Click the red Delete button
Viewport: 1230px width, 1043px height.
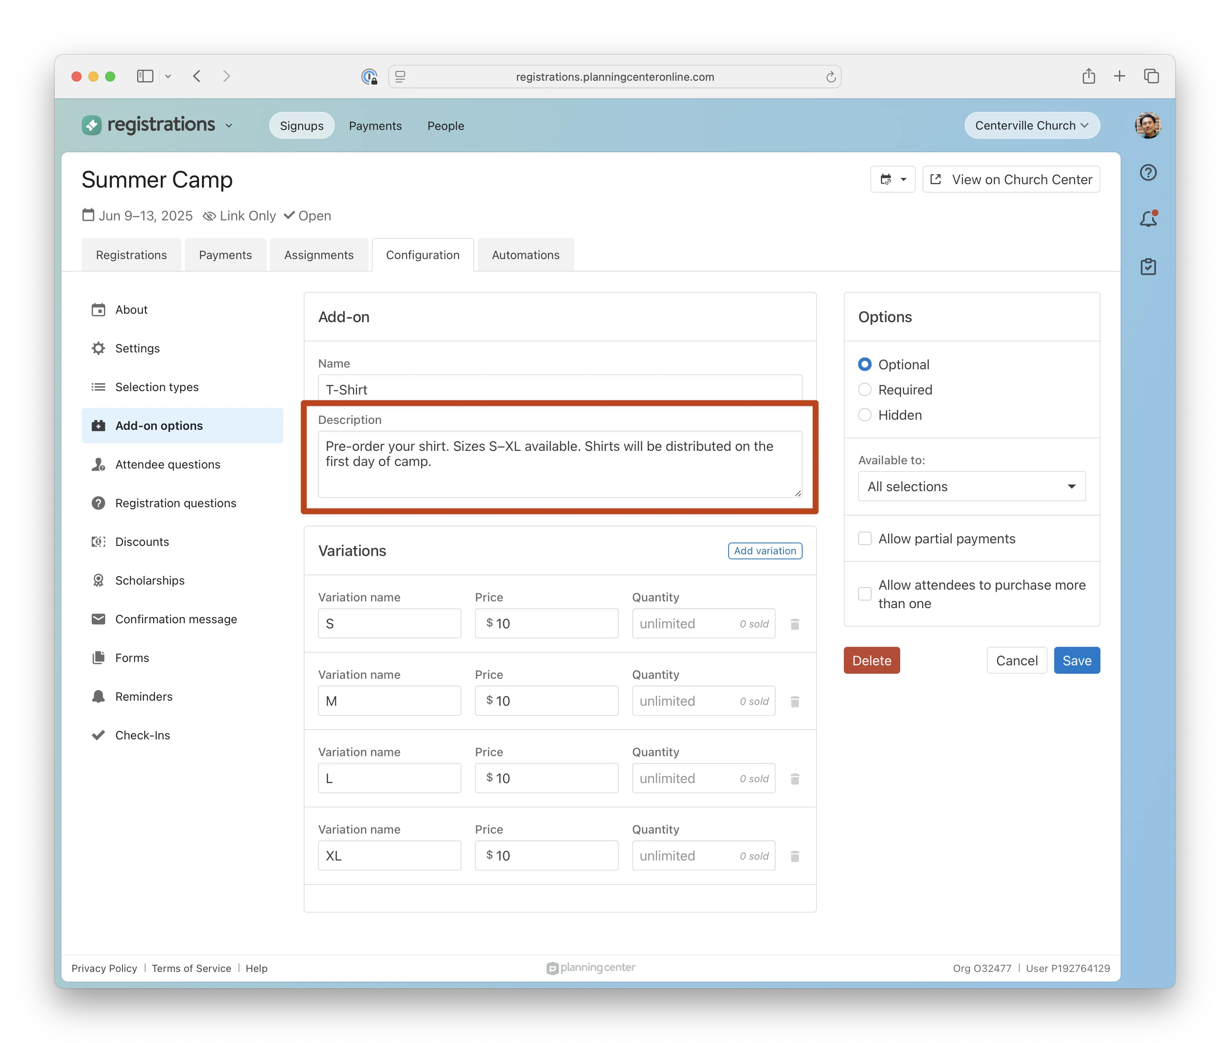872,660
